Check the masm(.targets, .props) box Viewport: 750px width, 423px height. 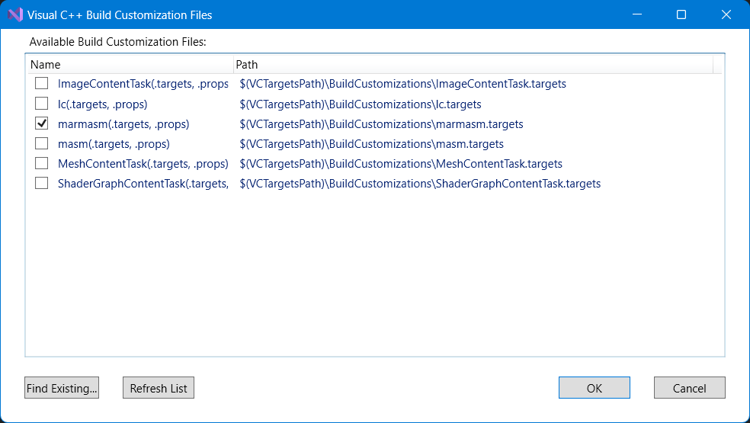click(x=42, y=143)
